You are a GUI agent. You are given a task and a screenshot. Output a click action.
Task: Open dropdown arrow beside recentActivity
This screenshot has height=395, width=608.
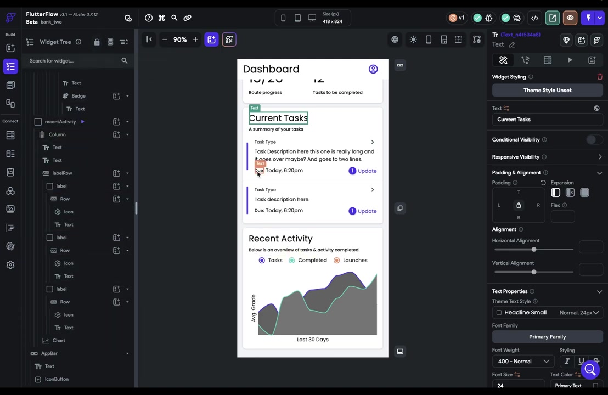[127, 122]
